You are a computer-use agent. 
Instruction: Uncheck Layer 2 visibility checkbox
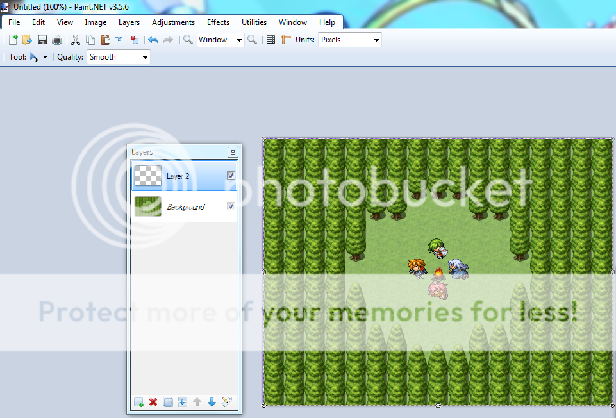coord(231,175)
